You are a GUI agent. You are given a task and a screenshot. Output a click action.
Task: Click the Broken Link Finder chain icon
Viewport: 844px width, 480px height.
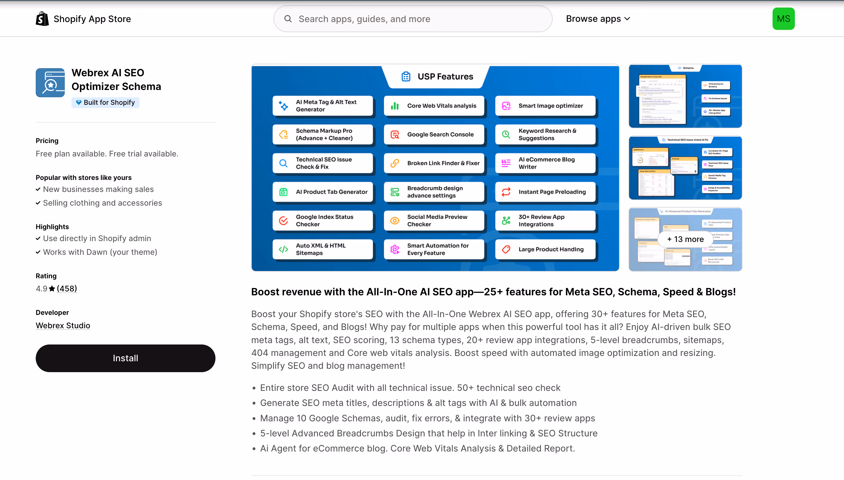click(395, 163)
